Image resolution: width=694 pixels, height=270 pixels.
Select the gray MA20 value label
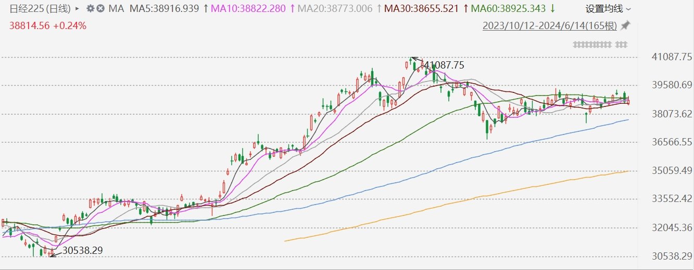click(x=335, y=9)
